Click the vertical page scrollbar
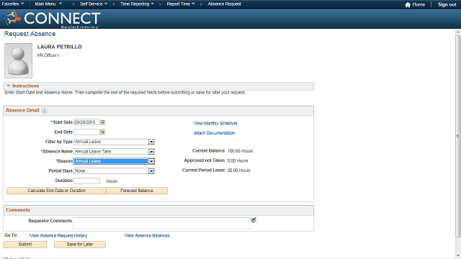Viewport: 461px width, 259px height. 458,136
